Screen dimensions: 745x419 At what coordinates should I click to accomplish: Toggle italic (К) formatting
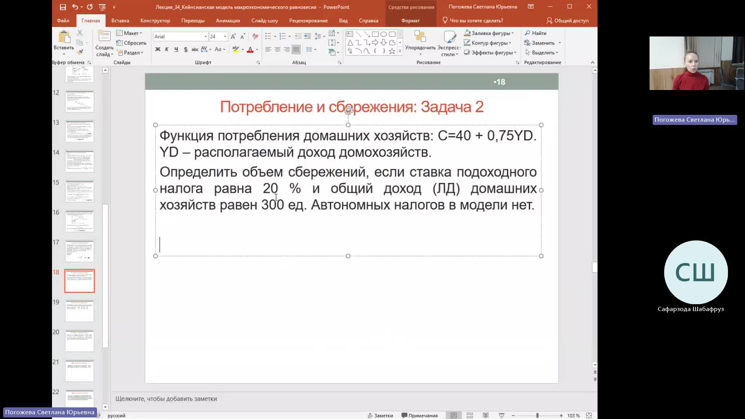(x=167, y=49)
